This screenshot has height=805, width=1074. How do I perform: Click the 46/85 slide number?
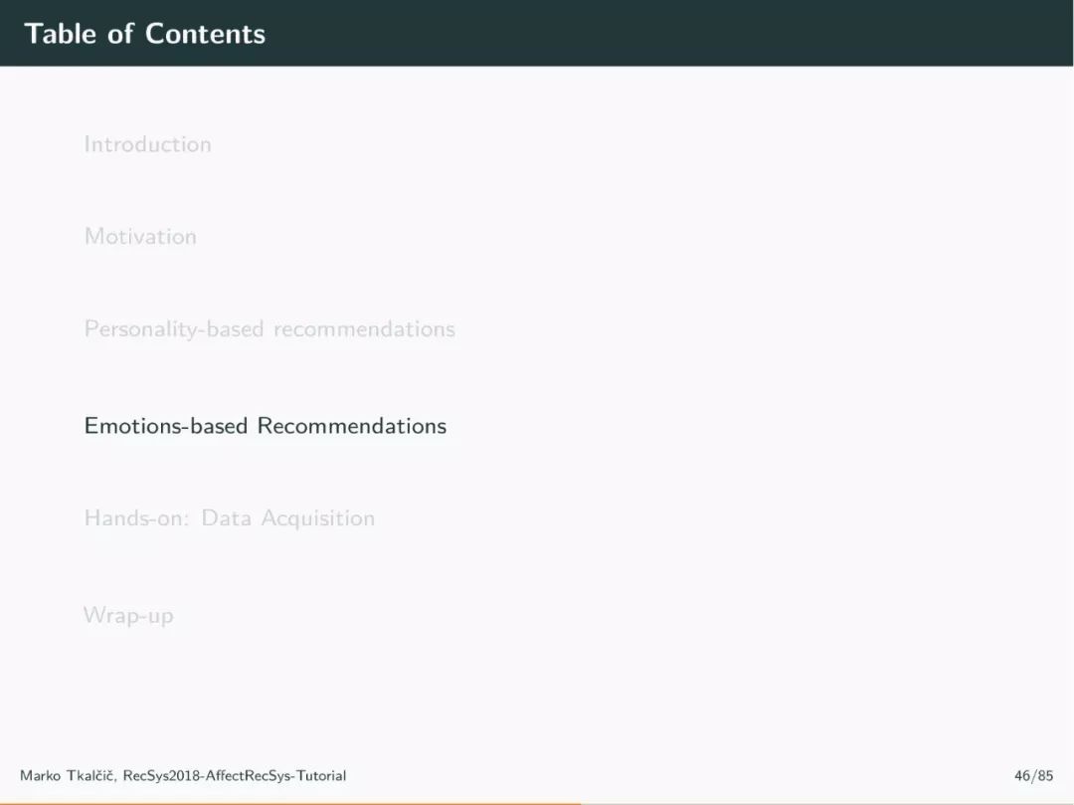coord(1033,775)
